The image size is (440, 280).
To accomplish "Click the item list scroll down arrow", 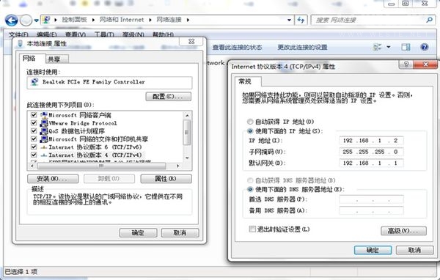I will coord(187,158).
